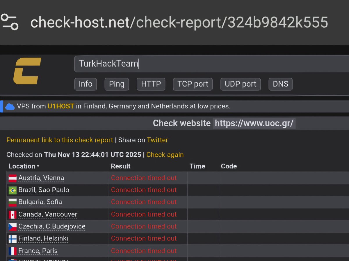The width and height of the screenshot is (349, 261).
Task: Select the Austria flag icon
Action: pos(13,178)
